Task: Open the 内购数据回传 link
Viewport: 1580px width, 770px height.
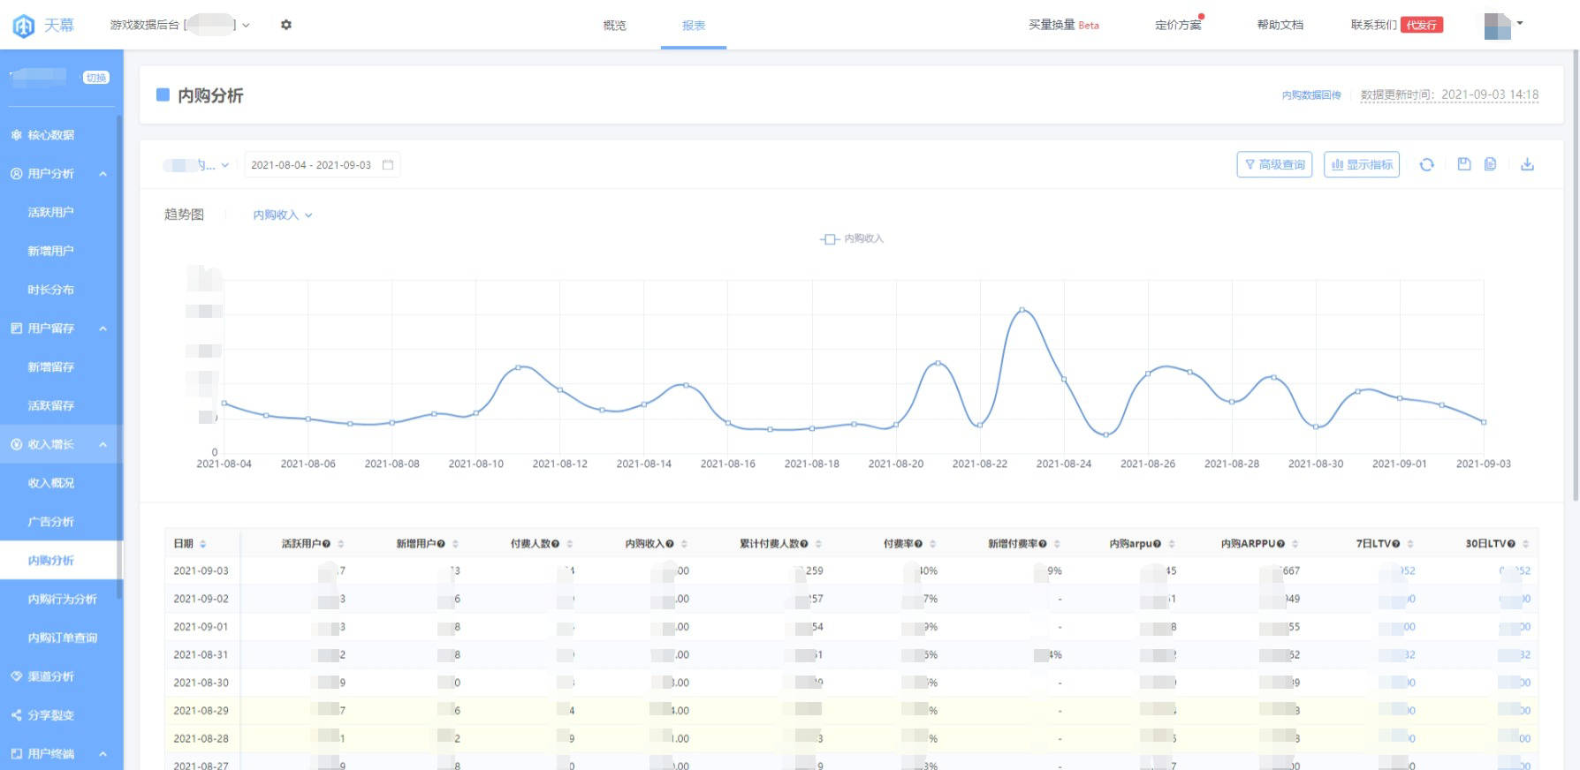Action: [x=1311, y=95]
